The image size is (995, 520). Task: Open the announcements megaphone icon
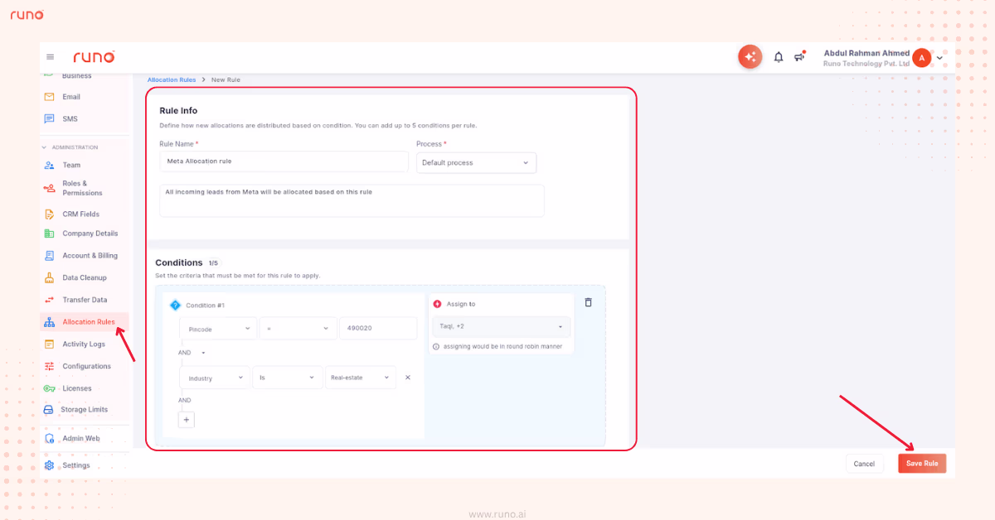tap(798, 56)
